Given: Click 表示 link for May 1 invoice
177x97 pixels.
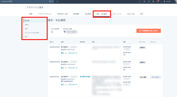Looking at the screenshot, I should click(x=62, y=85).
